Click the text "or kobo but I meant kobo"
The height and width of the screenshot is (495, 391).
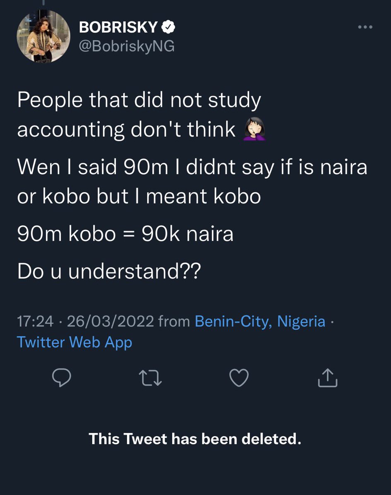click(x=139, y=196)
